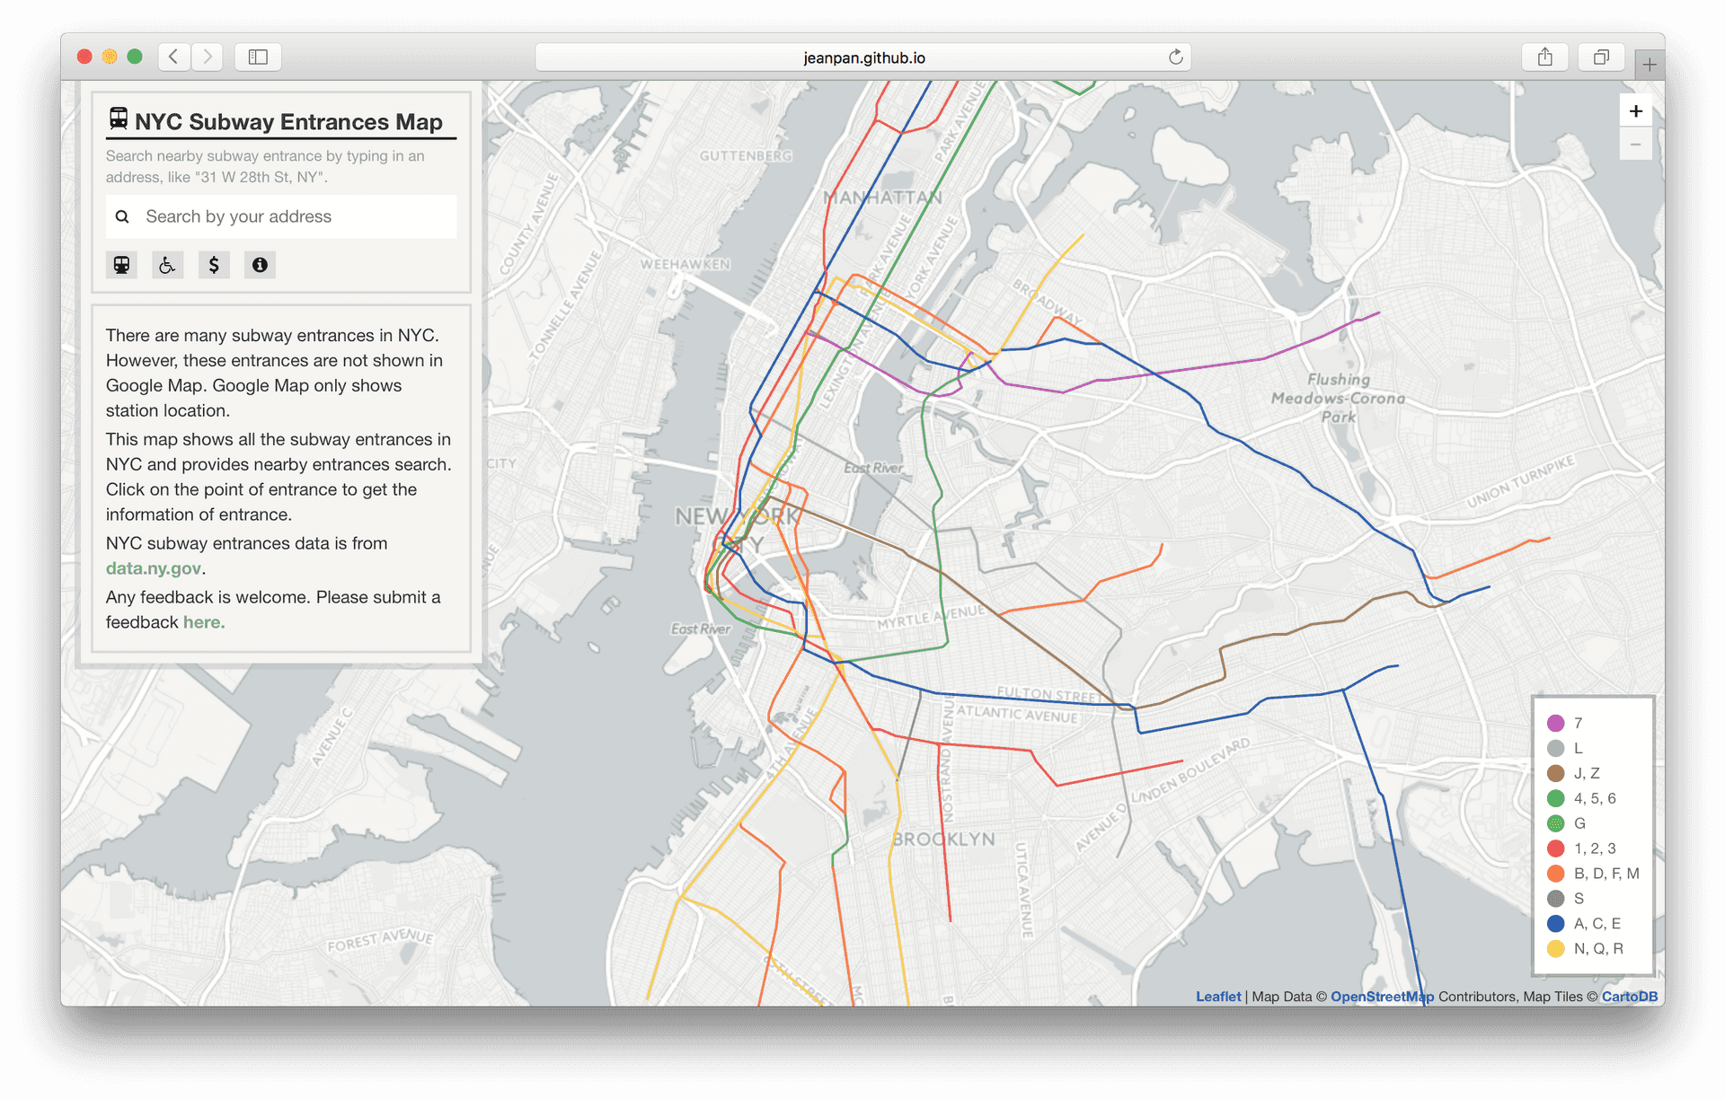Screen dimensions: 1725x1099
Task: Click the fare/dollar sign icon
Action: click(214, 265)
